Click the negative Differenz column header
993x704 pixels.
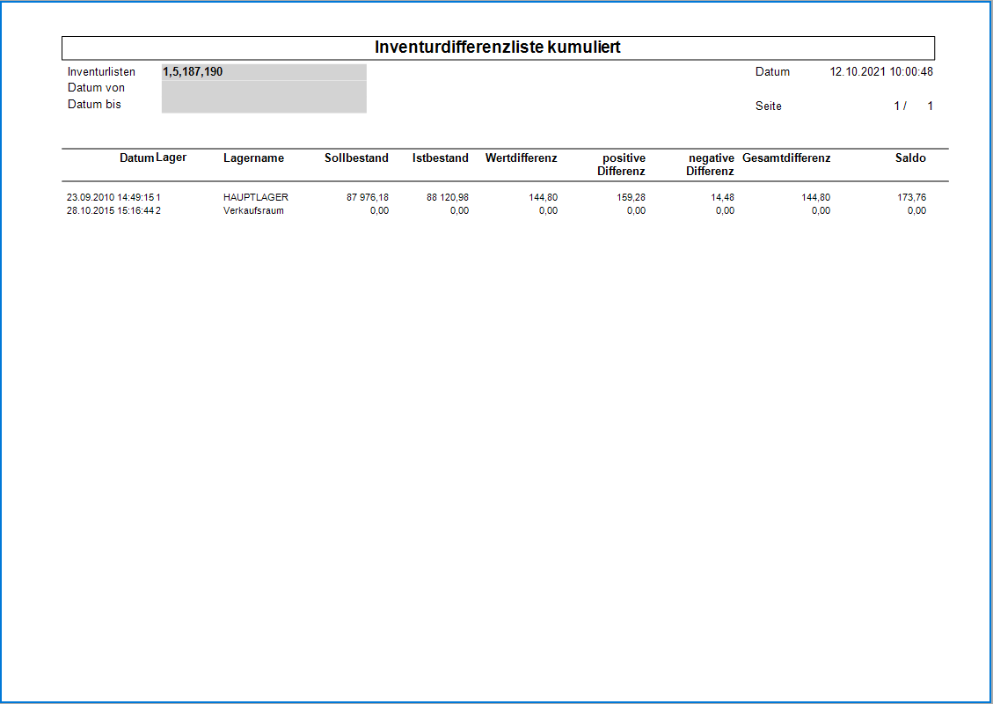(711, 165)
